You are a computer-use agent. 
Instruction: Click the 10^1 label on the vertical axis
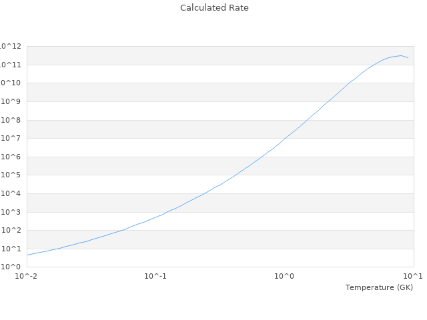click(x=13, y=249)
